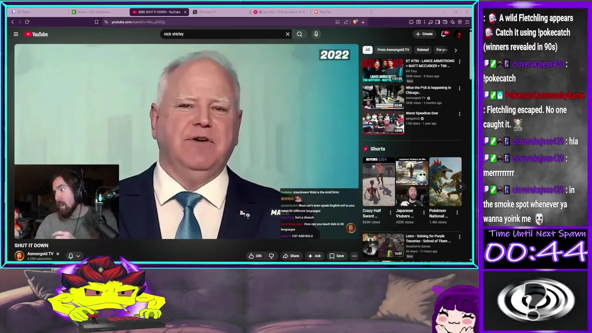Start voice search with the microphone
The width and height of the screenshot is (592, 333).
[316, 34]
